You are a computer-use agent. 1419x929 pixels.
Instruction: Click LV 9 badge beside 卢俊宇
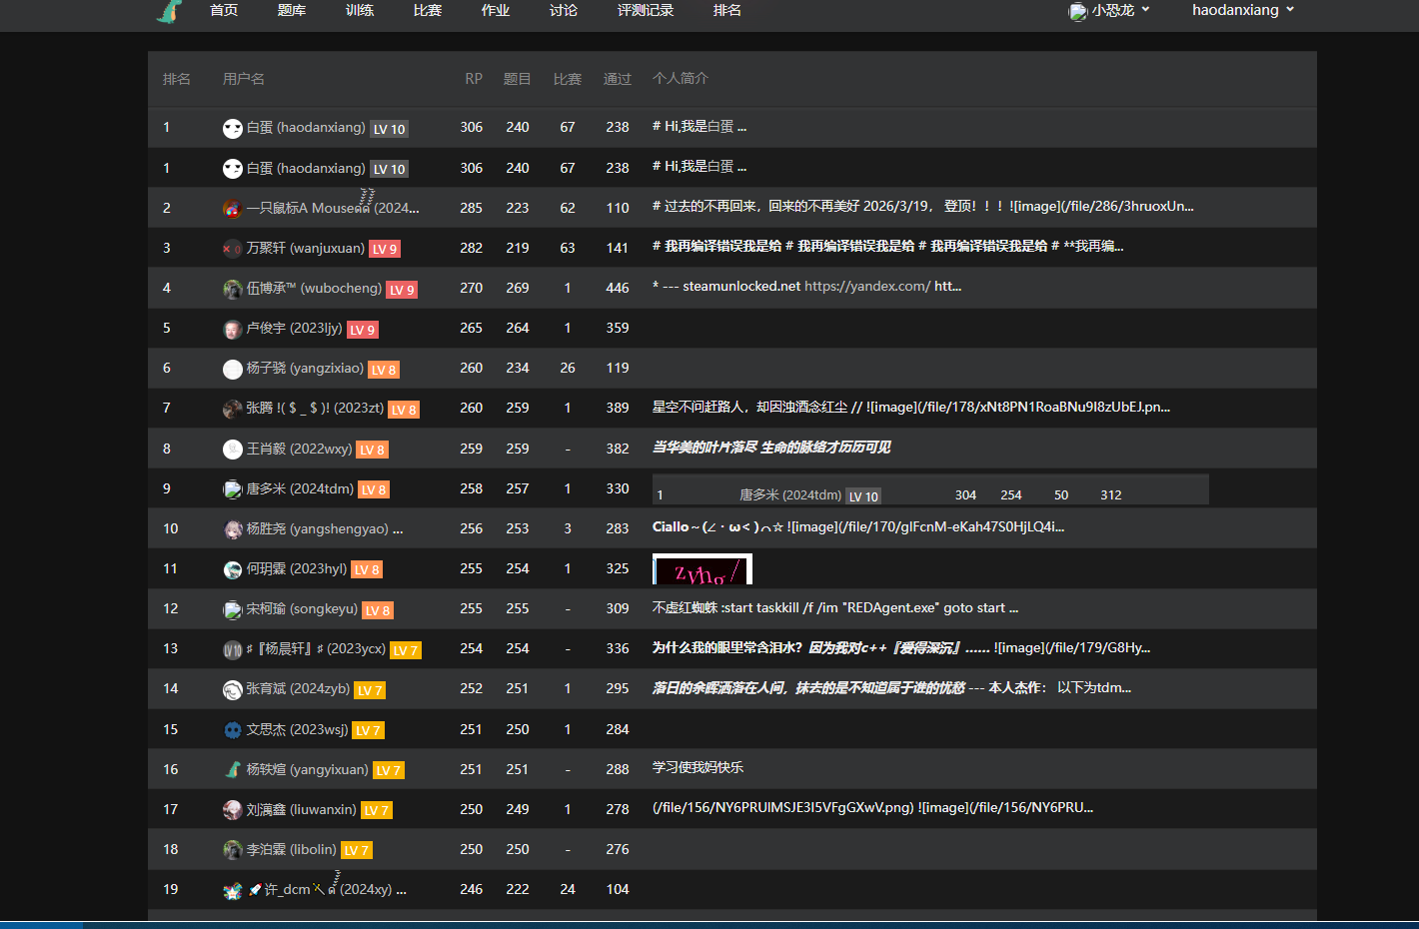click(x=363, y=330)
